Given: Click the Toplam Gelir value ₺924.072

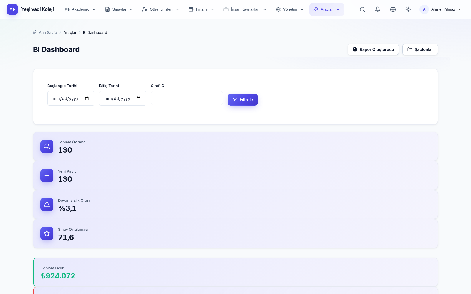Looking at the screenshot, I should coord(58,276).
